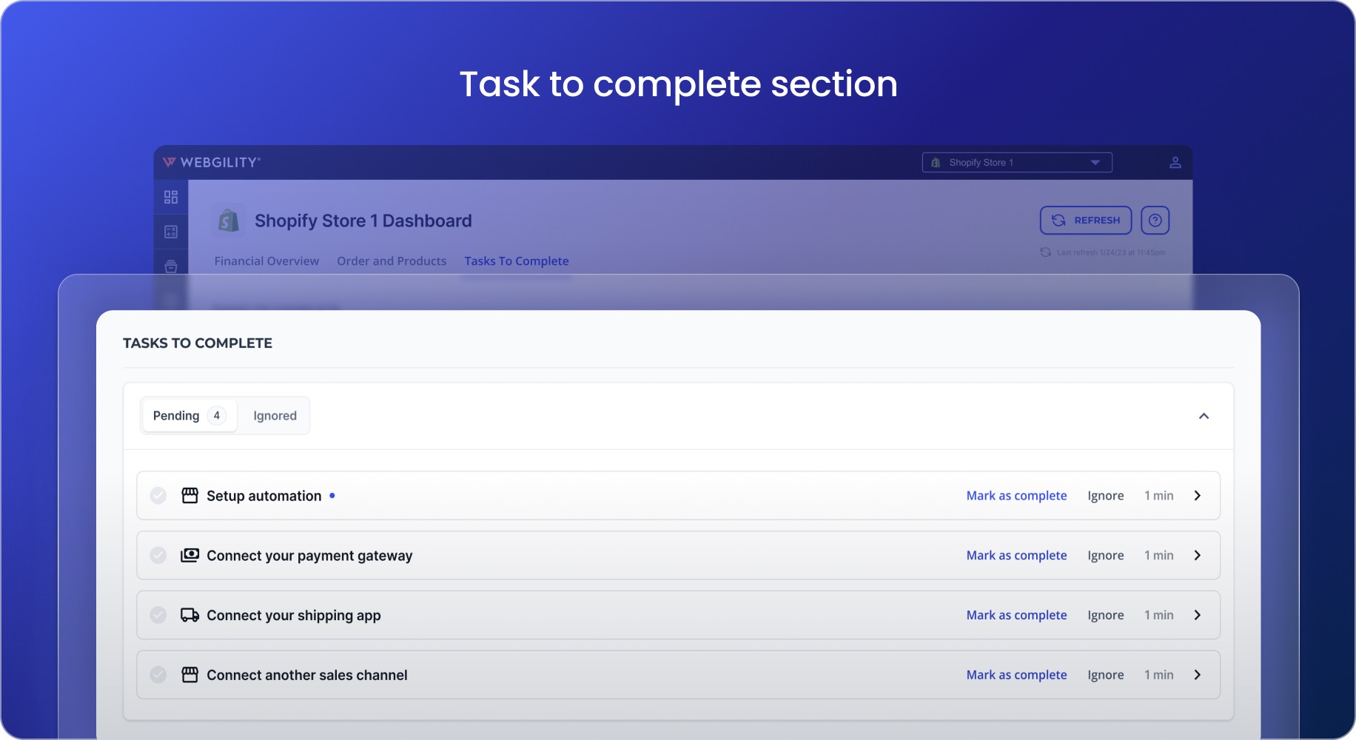
Task: Collapse the pending tasks list
Action: pyautogui.click(x=1204, y=416)
